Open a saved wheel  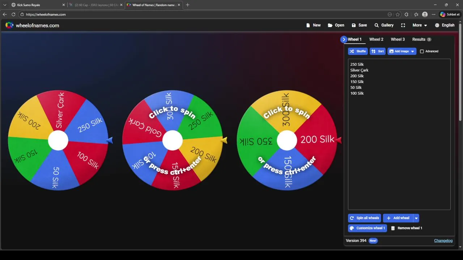336,25
